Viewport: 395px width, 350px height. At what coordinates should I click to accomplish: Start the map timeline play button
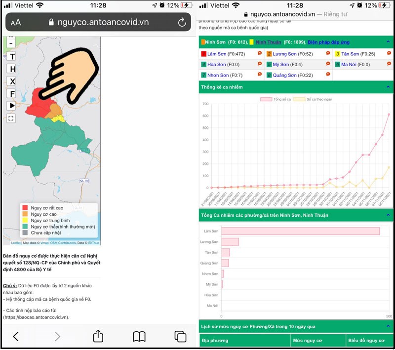[x=11, y=106]
